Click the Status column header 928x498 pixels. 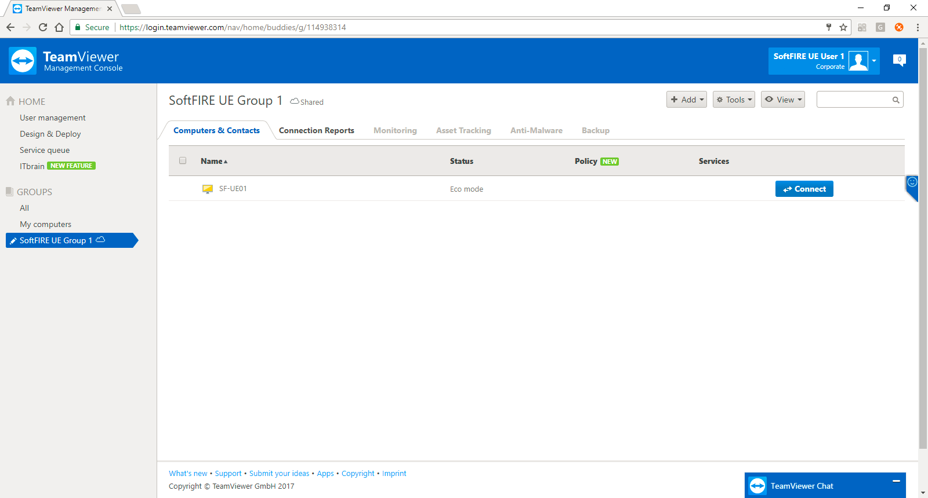[462, 161]
